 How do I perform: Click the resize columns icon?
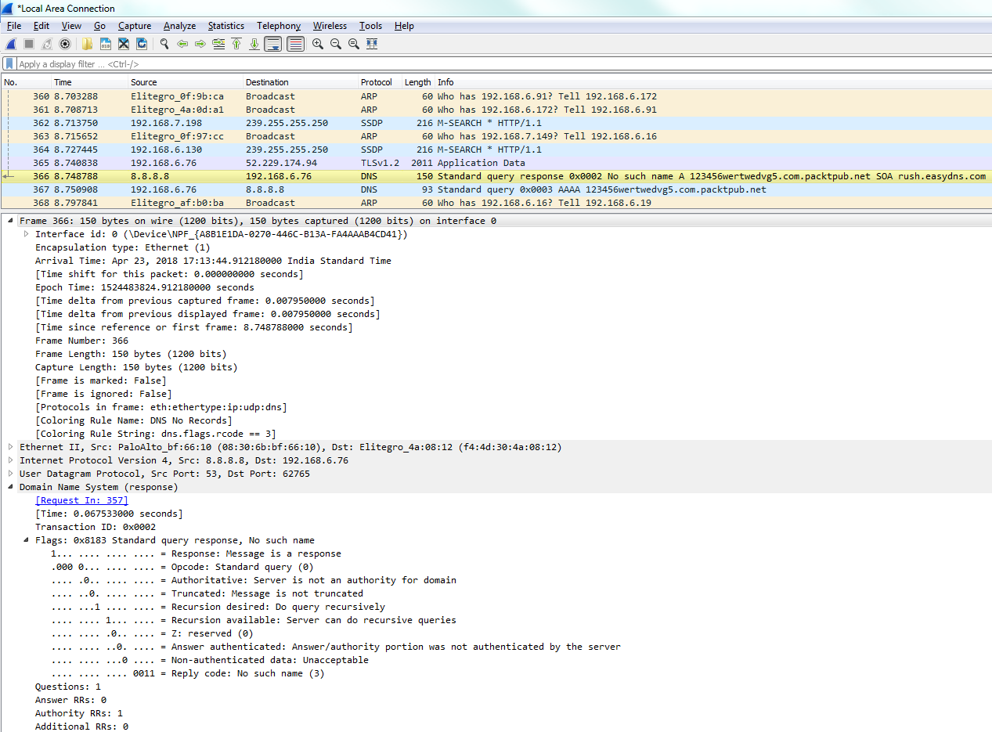pyautogui.click(x=372, y=44)
